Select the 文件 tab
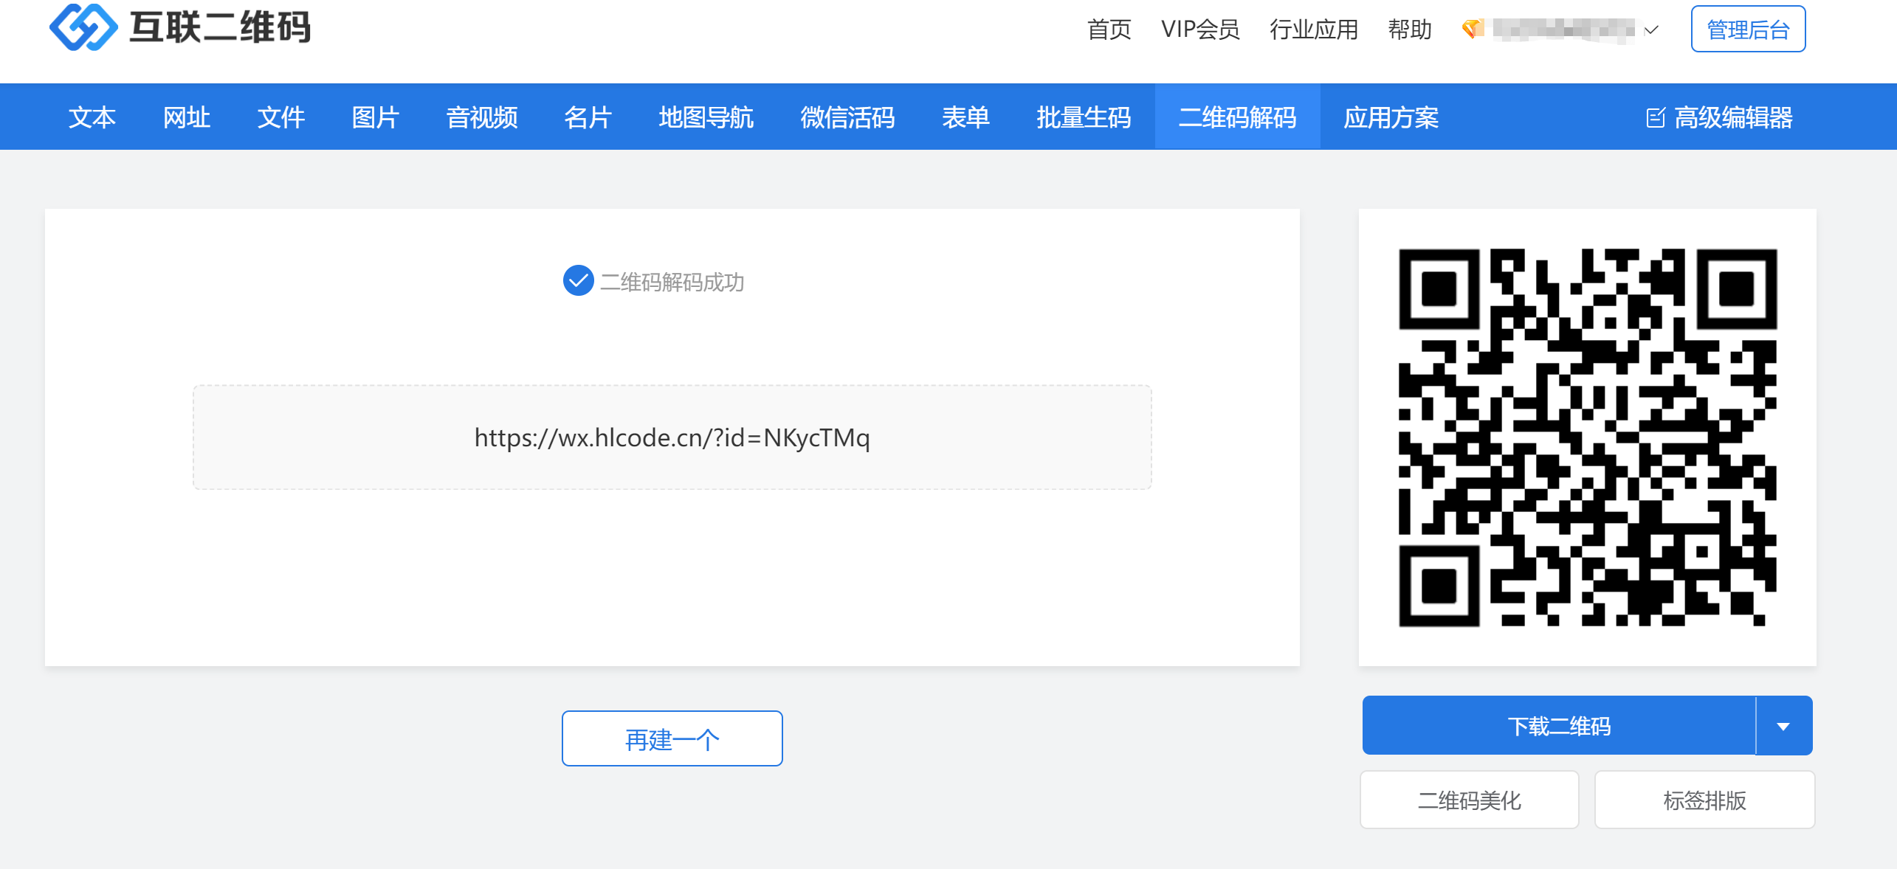 [281, 117]
